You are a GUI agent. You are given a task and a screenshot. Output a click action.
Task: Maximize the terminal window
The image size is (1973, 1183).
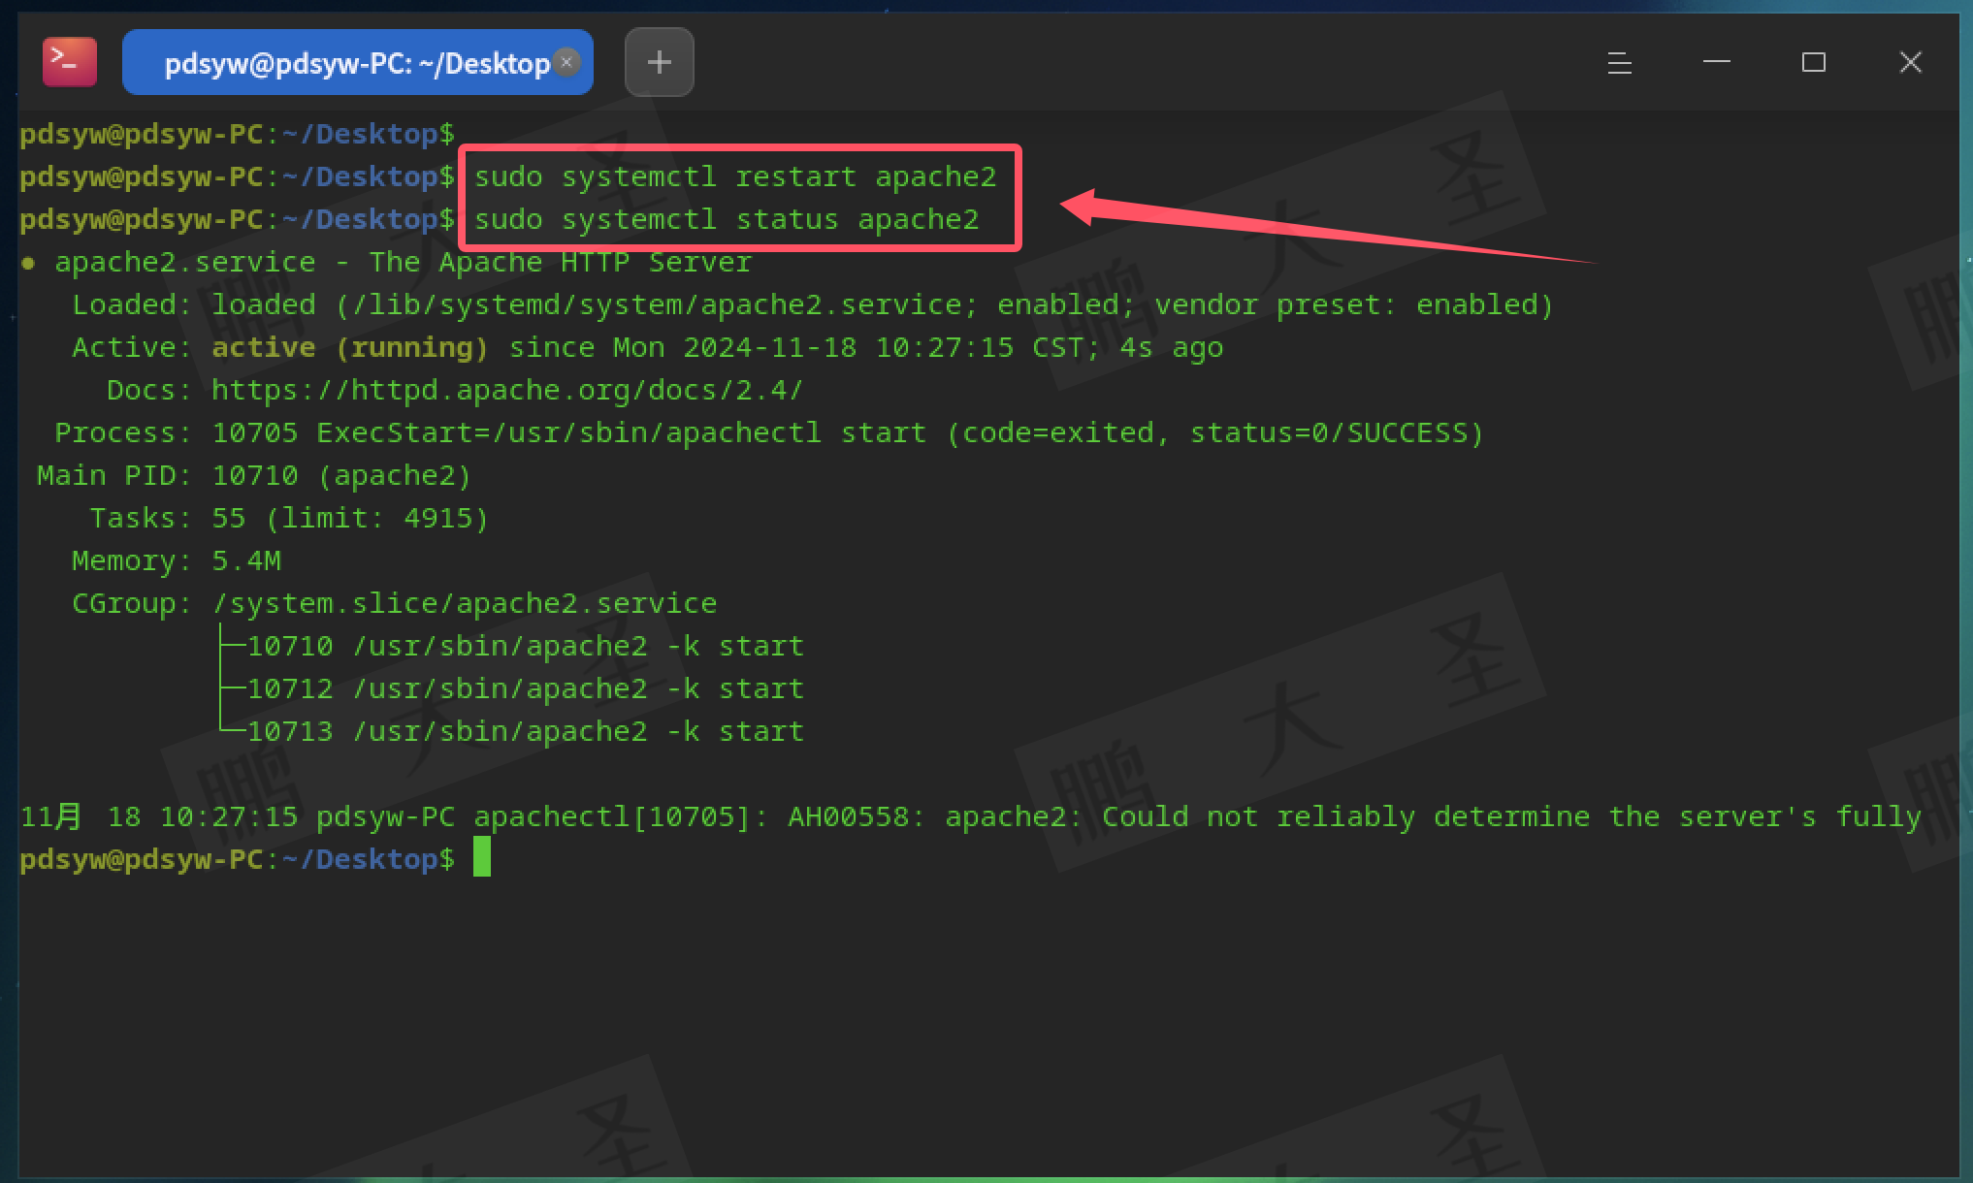click(1814, 63)
